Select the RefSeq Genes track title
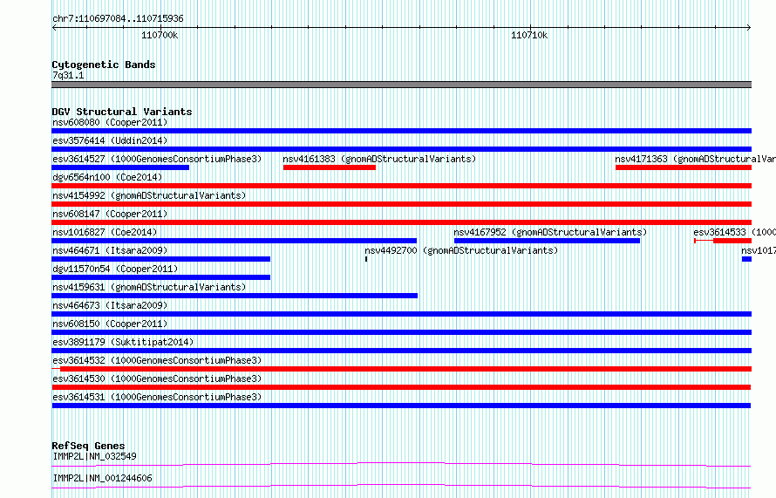 88,446
